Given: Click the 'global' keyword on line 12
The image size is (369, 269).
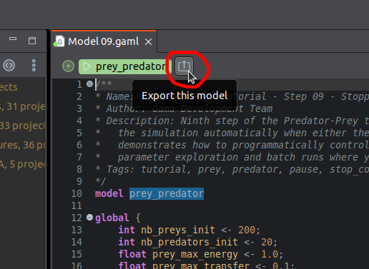Looking at the screenshot, I should pos(112,218).
